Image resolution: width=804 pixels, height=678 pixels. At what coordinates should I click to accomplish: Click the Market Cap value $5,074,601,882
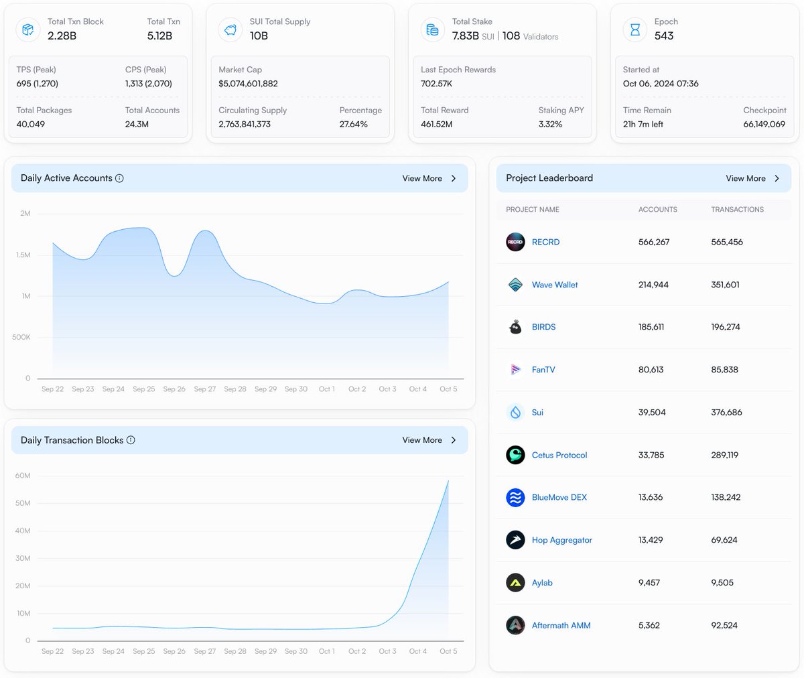(x=248, y=84)
